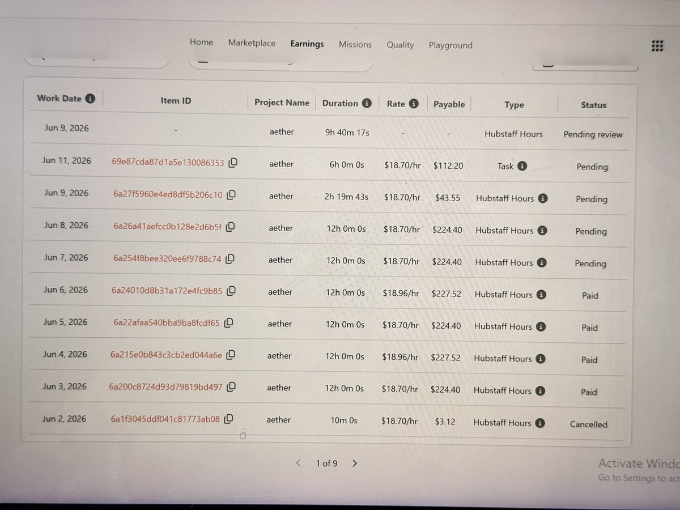Open item link 69e87cda87d1a5e130086353
The height and width of the screenshot is (510, 680).
pos(168,163)
